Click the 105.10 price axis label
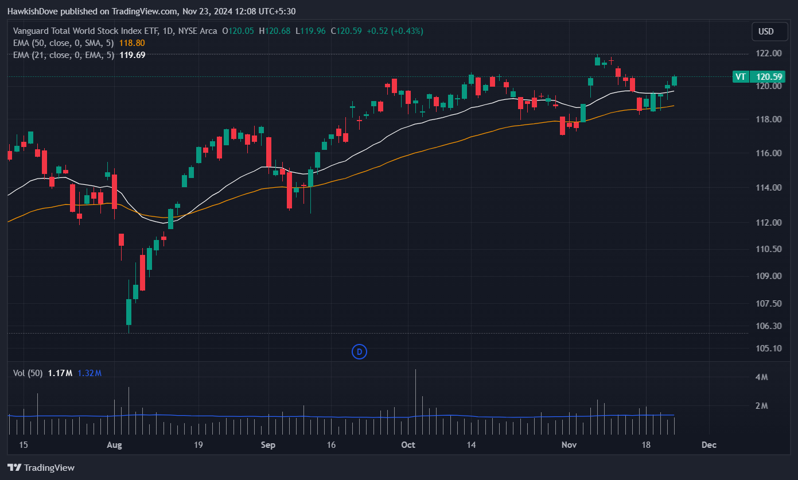The image size is (798, 480). click(x=769, y=349)
